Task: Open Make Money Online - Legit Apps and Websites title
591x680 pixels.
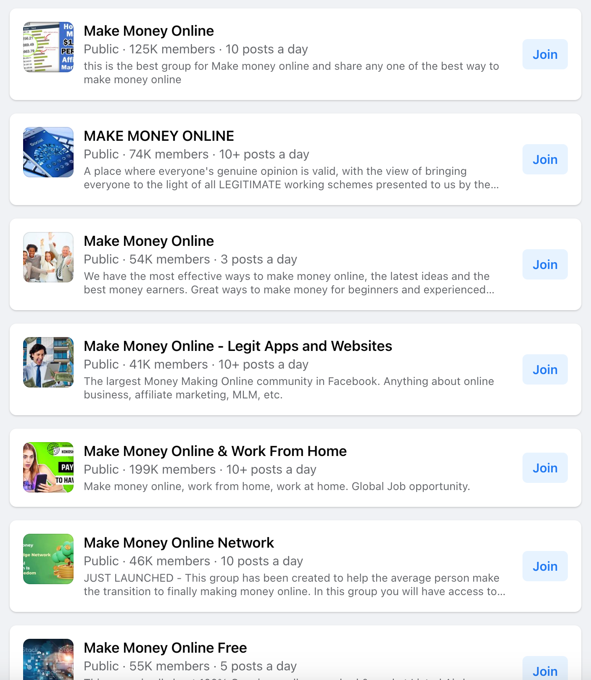Action: tap(238, 346)
